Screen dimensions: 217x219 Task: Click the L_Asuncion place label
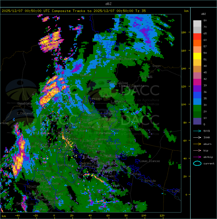pos(118,101)
